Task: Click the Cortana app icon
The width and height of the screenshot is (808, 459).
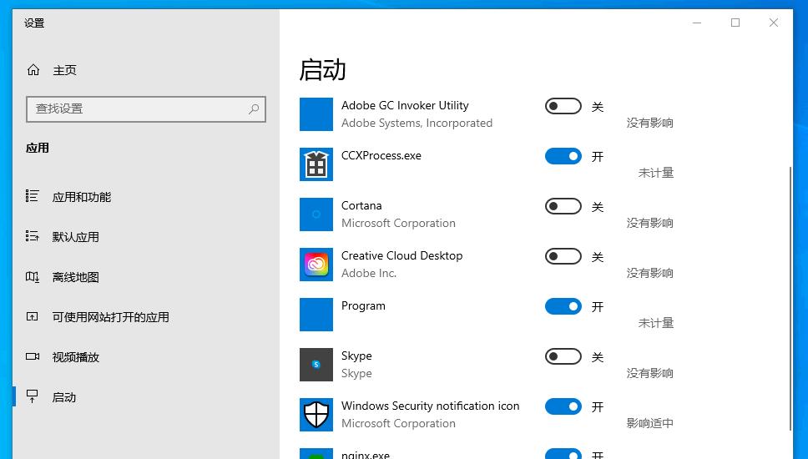Action: click(x=316, y=214)
